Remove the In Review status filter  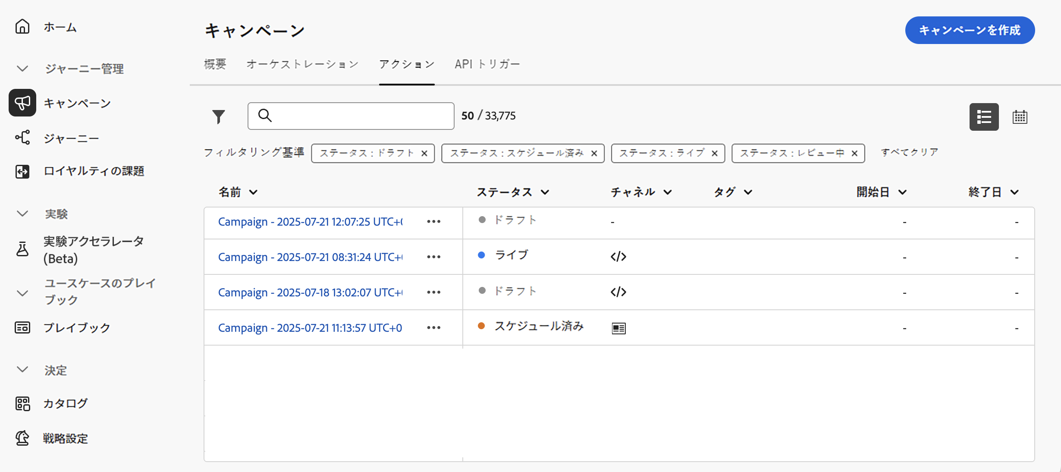tap(854, 154)
